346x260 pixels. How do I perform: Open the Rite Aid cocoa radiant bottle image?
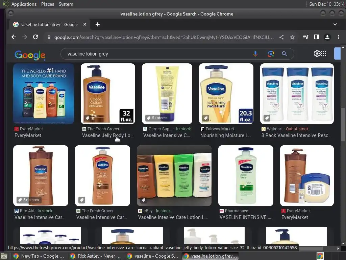41,176
